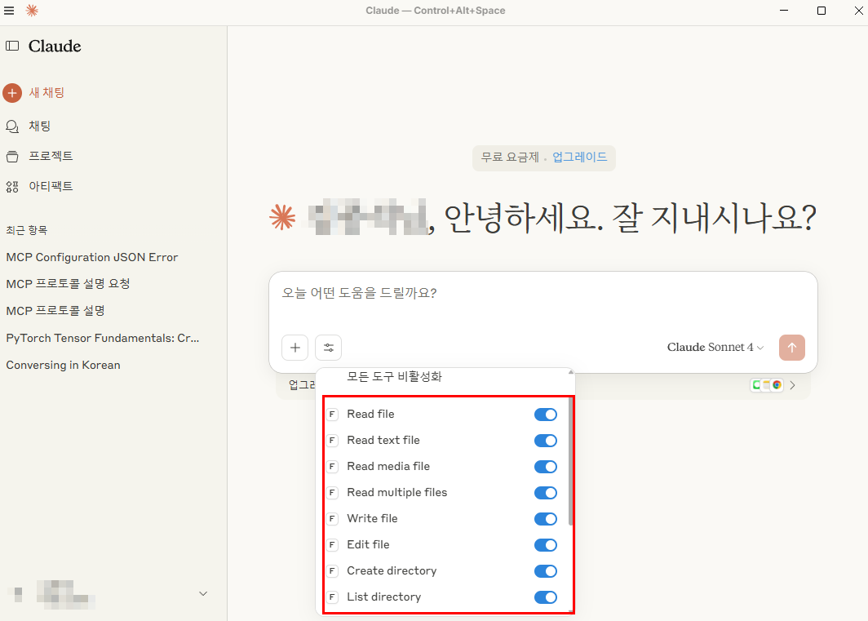The width and height of the screenshot is (868, 621).
Task: Click the 채팅 speech bubble icon
Action: [12, 126]
